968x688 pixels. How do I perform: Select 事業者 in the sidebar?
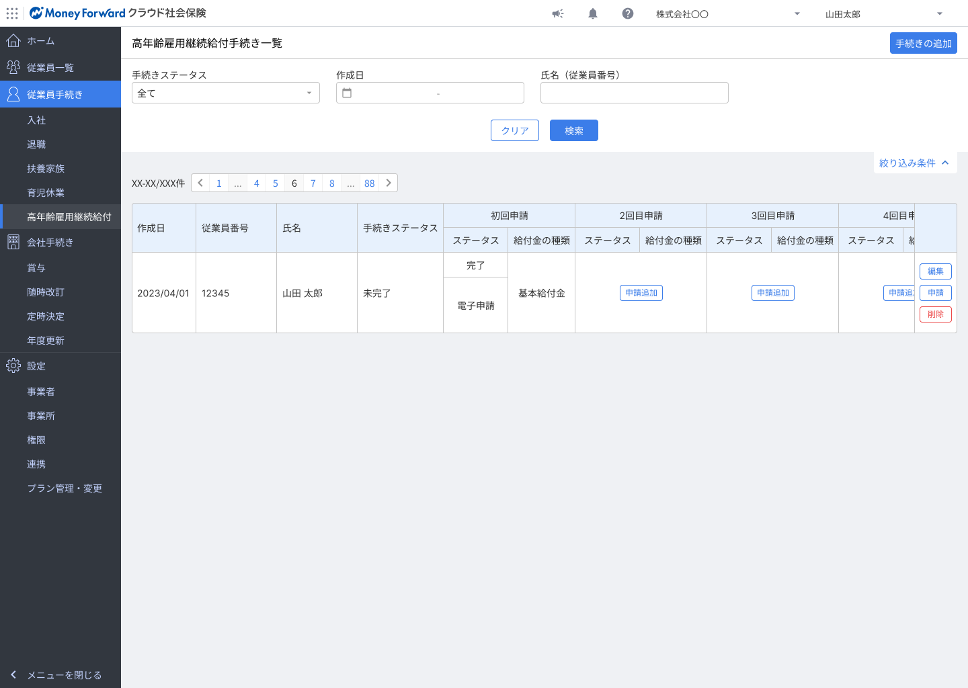click(61, 391)
